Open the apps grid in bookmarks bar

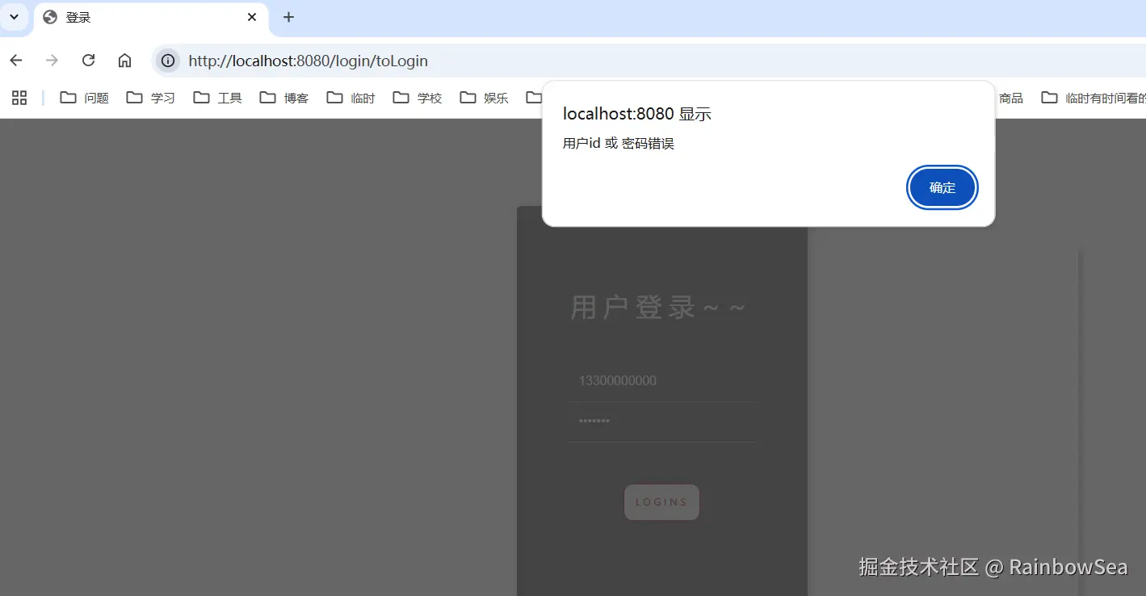(19, 98)
